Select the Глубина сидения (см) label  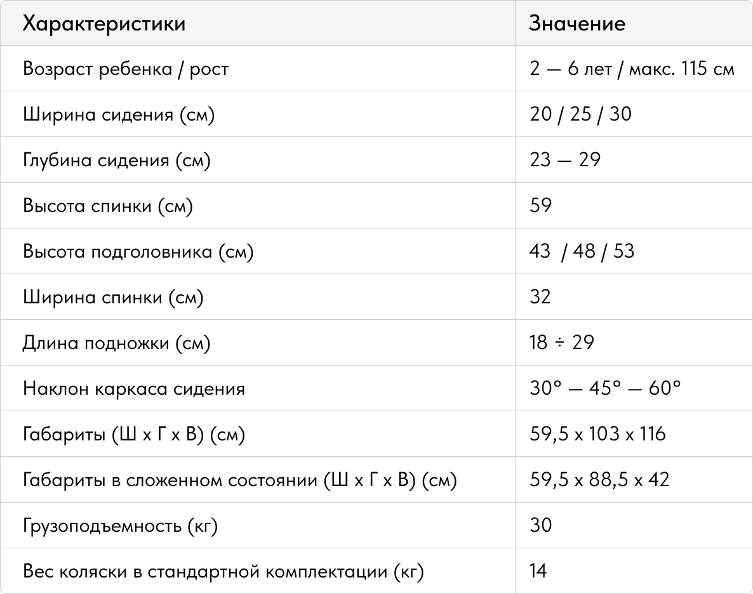point(117,161)
